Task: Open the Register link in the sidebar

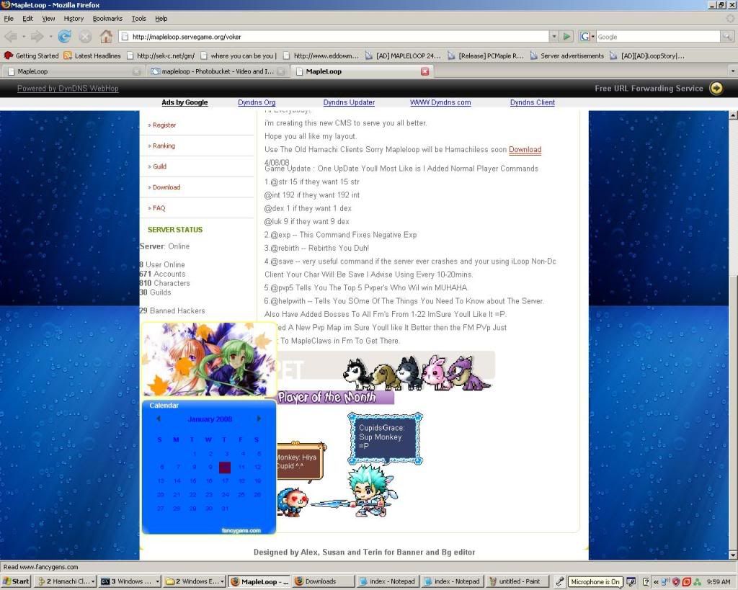Action: point(164,125)
